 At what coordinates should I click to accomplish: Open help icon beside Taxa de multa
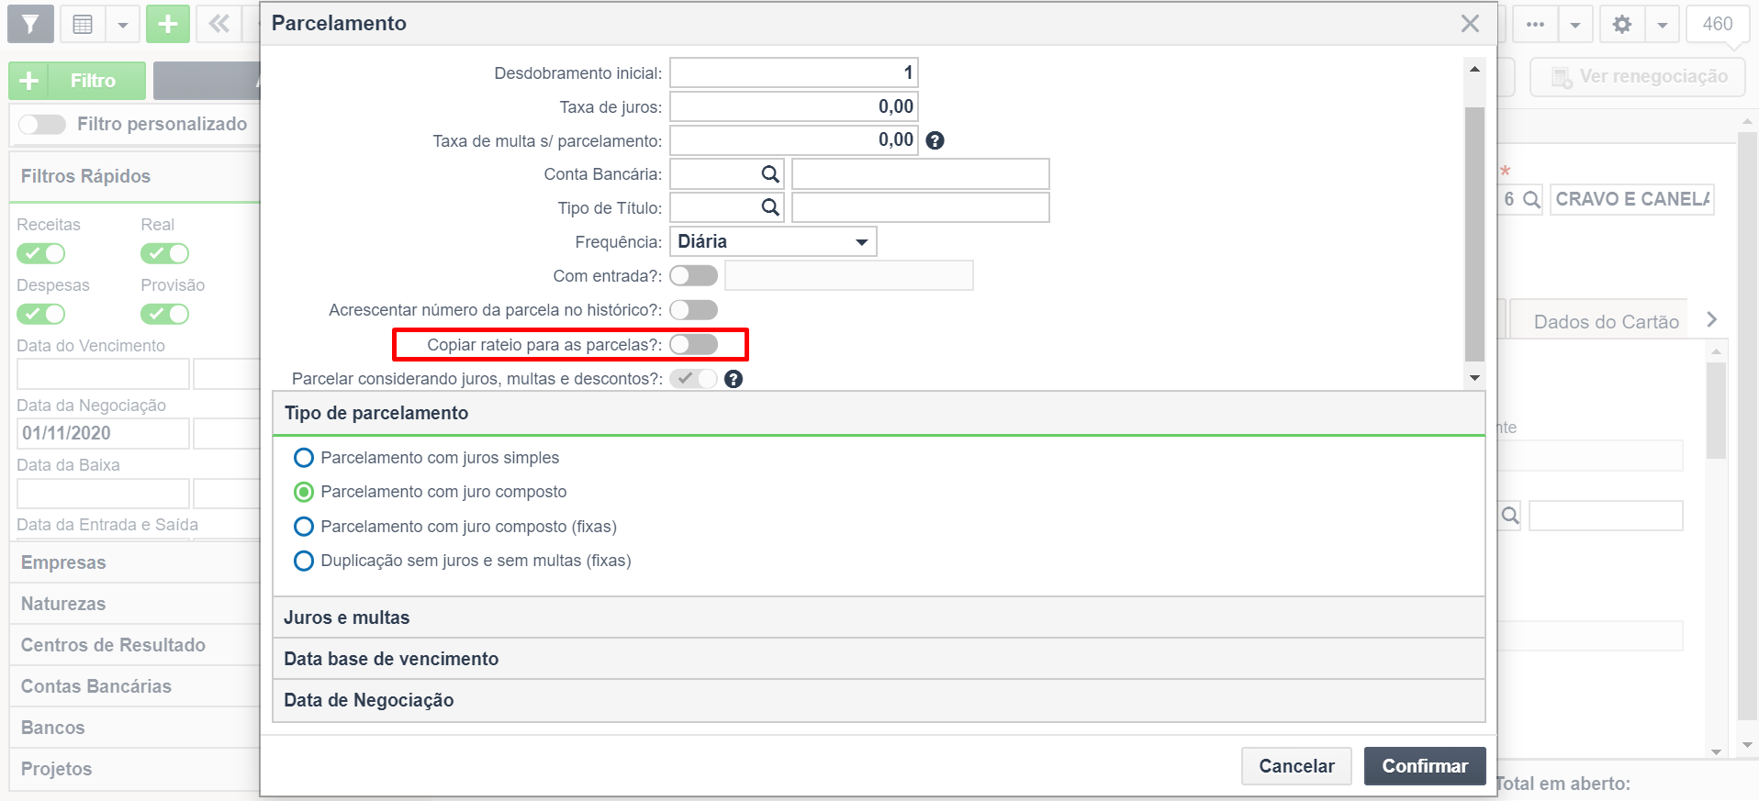[x=935, y=140]
